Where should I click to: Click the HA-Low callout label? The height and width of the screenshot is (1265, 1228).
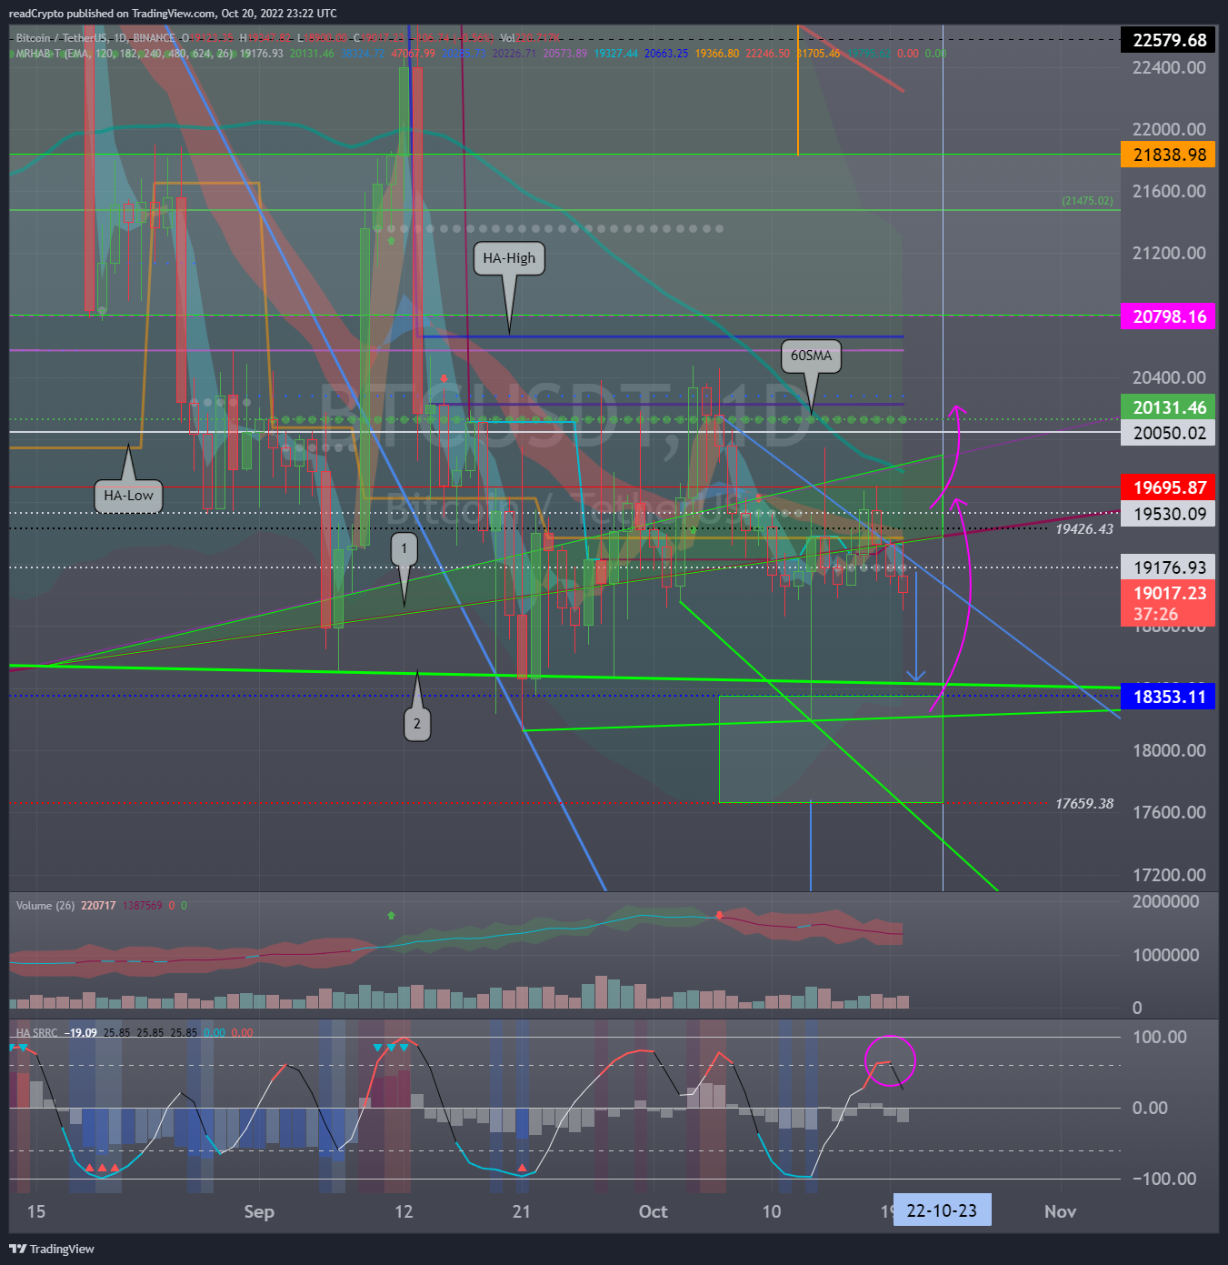128,496
